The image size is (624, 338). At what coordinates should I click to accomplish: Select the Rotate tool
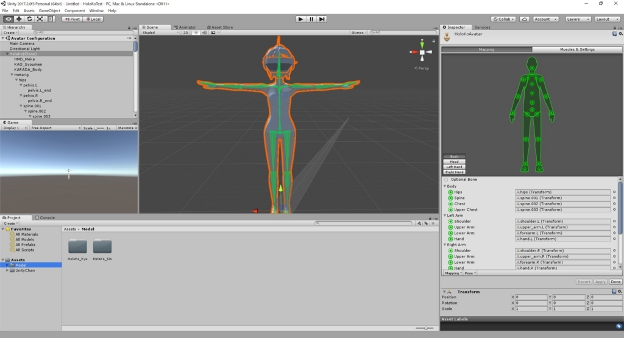(x=29, y=19)
